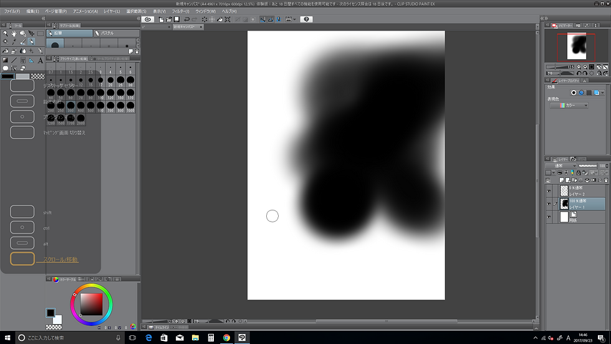The height and width of the screenshot is (344, 611).
Task: Open ファイル(F) menu
Action: pos(12,11)
